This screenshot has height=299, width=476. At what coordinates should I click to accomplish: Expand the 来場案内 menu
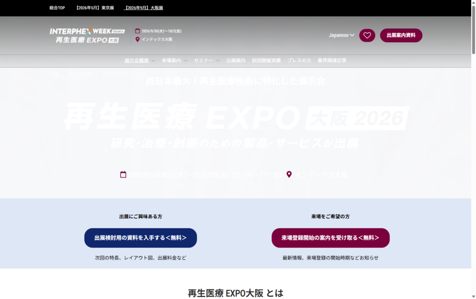pos(174,60)
